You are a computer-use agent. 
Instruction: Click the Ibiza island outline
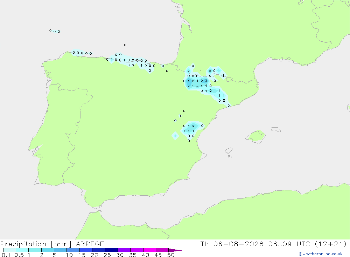click(229, 151)
